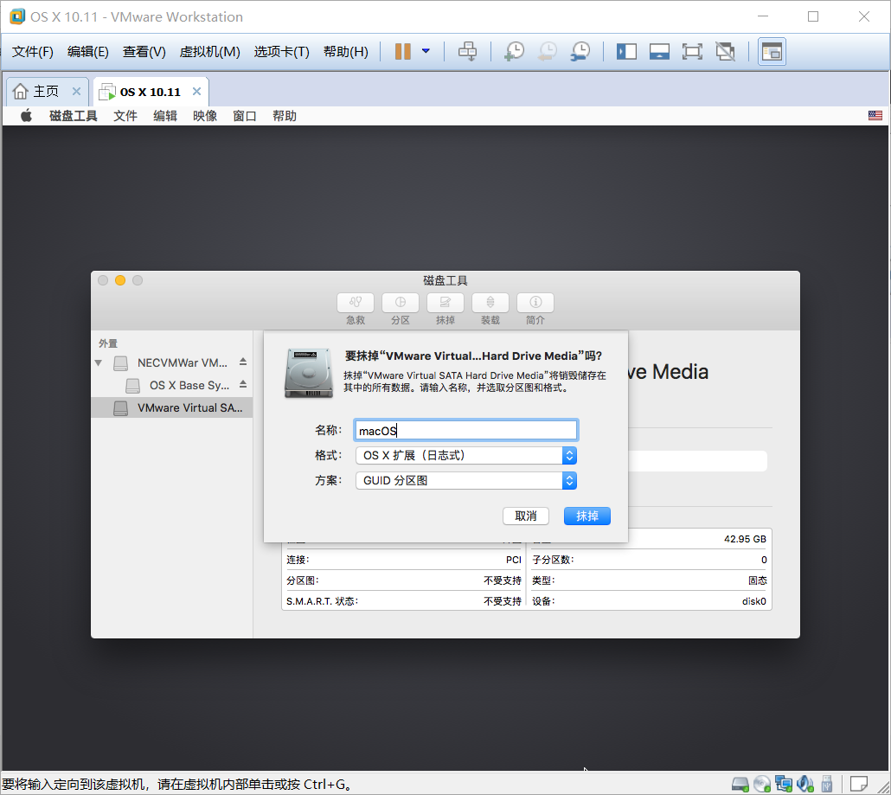The height and width of the screenshot is (795, 891).
Task: Open the 格式 format dropdown
Action: (x=465, y=455)
